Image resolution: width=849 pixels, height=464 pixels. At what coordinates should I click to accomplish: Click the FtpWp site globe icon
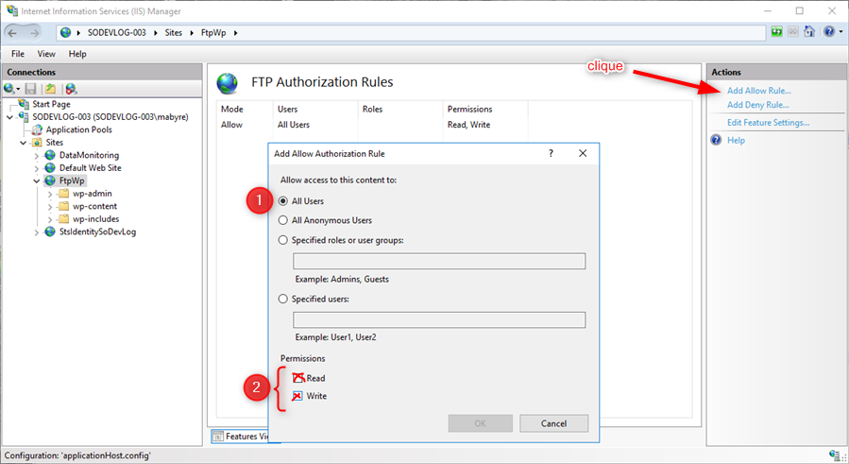pyautogui.click(x=50, y=180)
